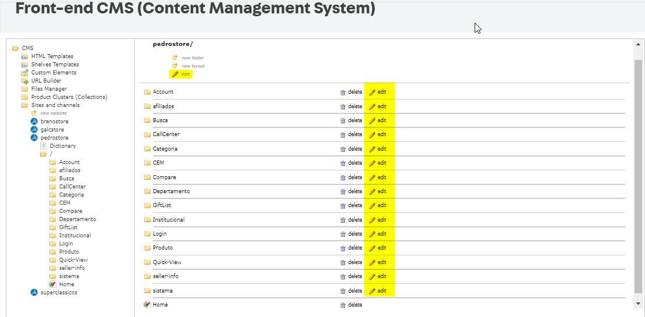Click the pencil edit icon for Account
This screenshot has width=645, height=317.
coord(372,92)
